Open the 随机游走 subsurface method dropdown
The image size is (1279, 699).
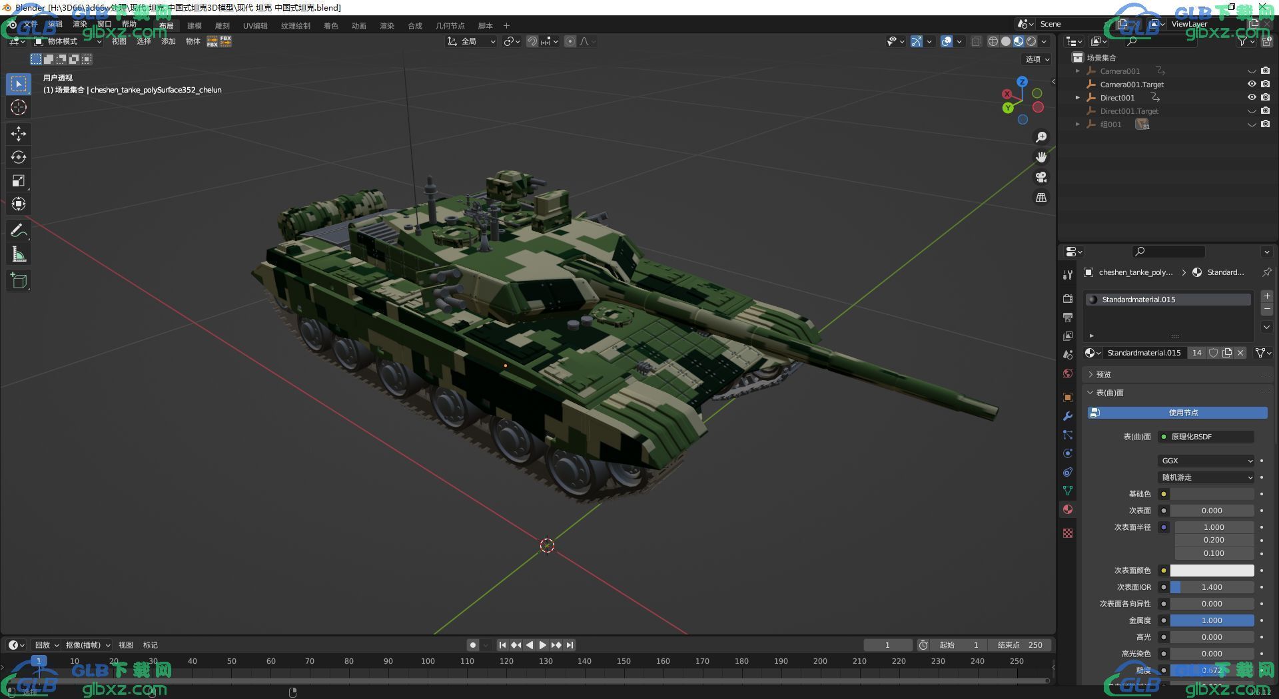pos(1206,477)
